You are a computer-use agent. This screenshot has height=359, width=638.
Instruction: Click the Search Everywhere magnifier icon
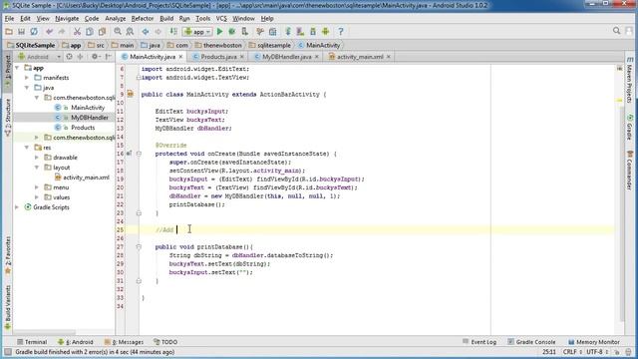pyautogui.click(x=616, y=31)
